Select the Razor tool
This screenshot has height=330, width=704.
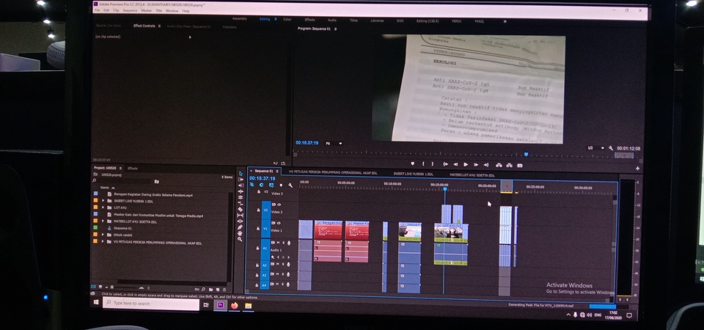click(241, 209)
